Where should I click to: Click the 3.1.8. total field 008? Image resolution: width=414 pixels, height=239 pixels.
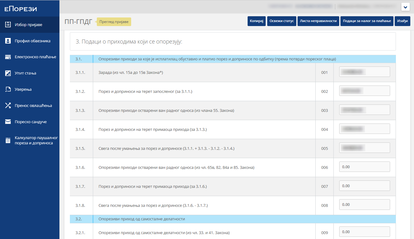(364, 205)
